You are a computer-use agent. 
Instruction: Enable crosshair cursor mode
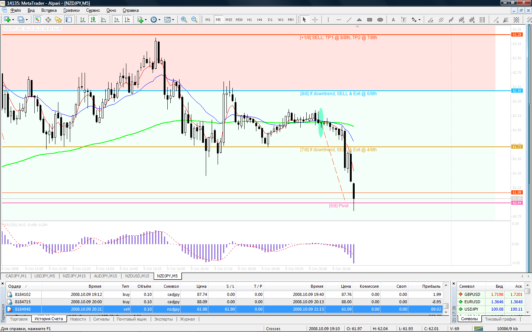tap(315, 20)
